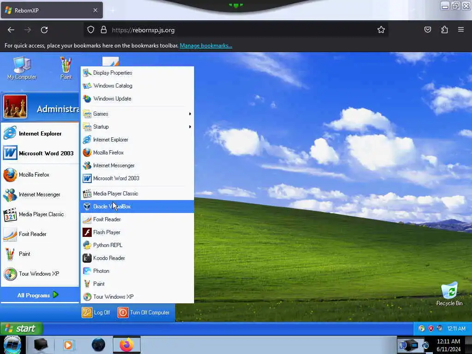Open pinned Internet Explorer in start menu
Viewport: 472px width, 354px height.
tap(40, 133)
